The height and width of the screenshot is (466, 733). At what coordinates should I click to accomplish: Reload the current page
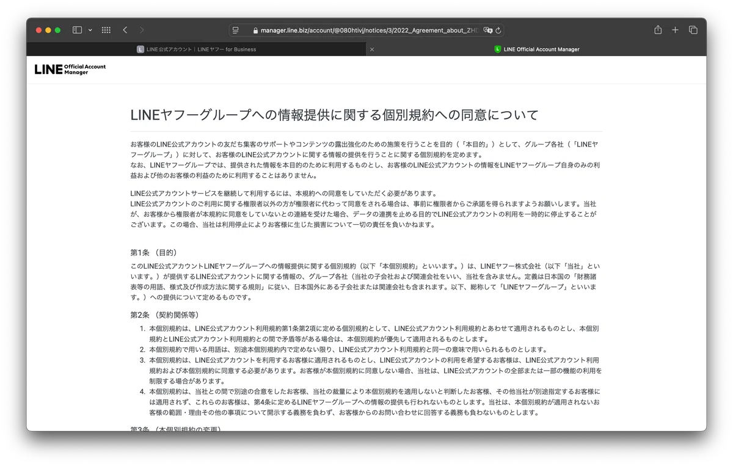coord(498,30)
